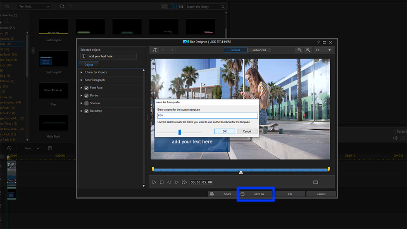Confirm template name with OK button

(x=225, y=131)
